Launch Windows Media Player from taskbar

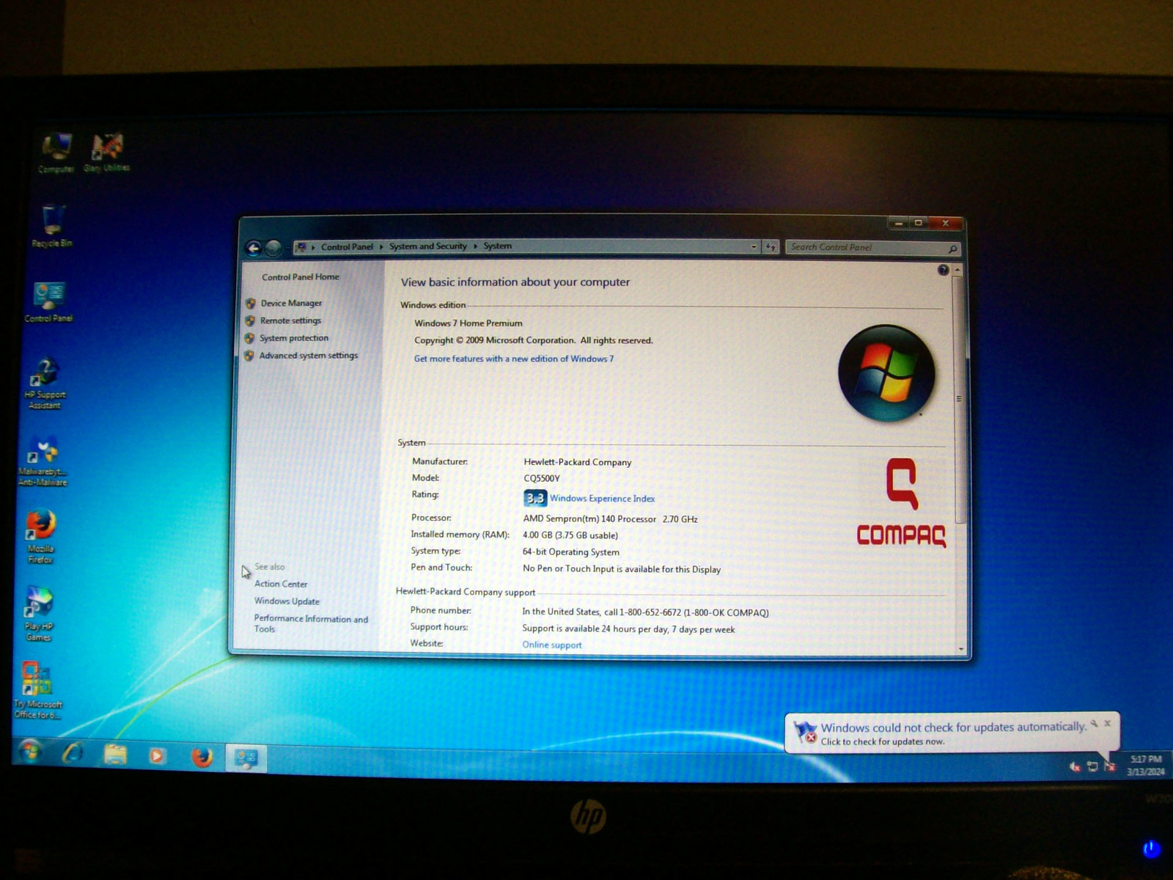(x=157, y=755)
